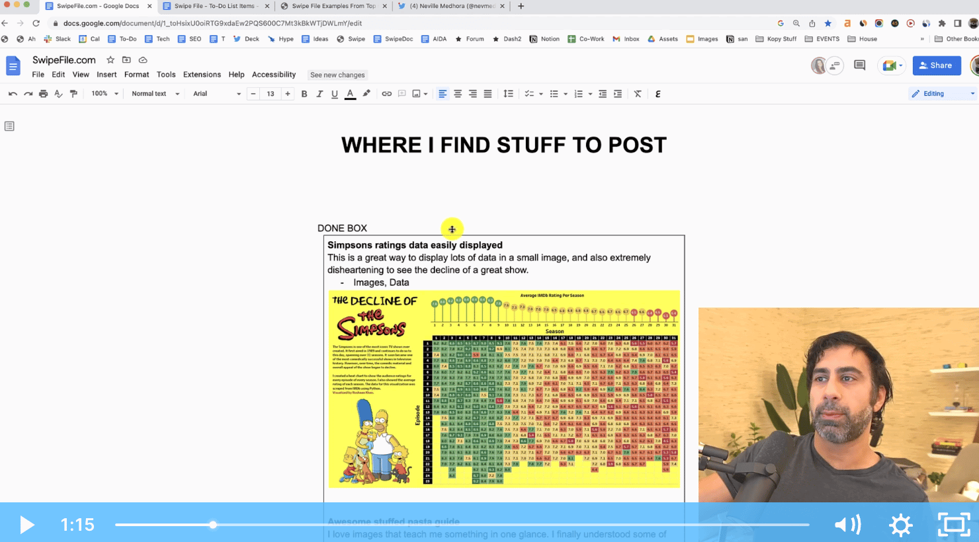Image resolution: width=979 pixels, height=542 pixels.
Task: Move document using the folder icon
Action: (126, 60)
